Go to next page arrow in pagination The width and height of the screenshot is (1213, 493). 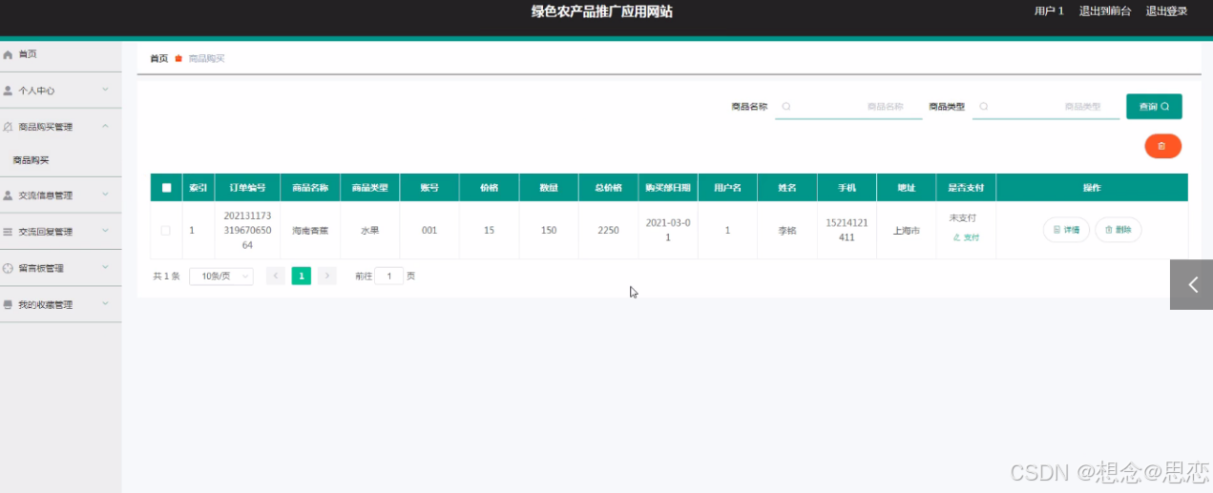pos(327,276)
